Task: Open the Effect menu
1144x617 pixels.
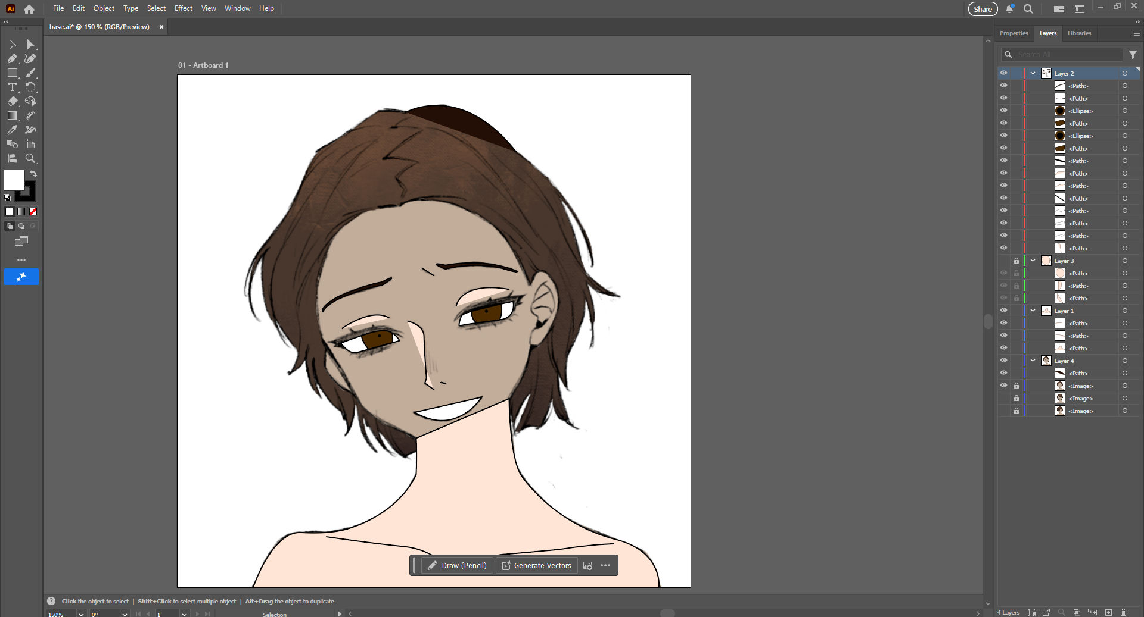Action: [x=184, y=8]
